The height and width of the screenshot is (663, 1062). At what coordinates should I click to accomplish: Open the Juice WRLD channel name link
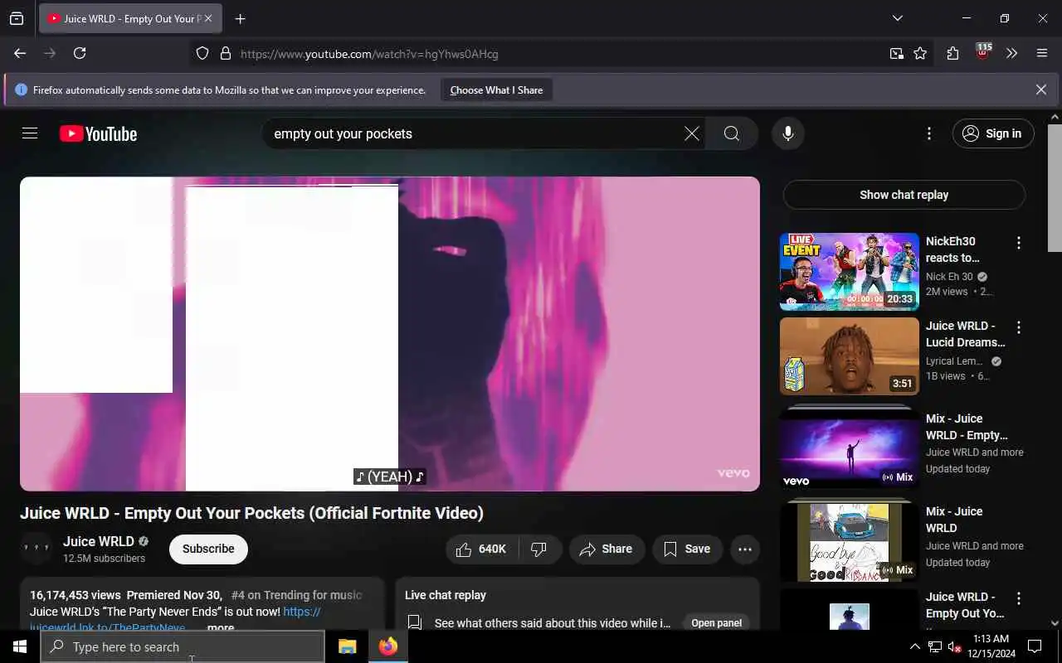pos(98,541)
